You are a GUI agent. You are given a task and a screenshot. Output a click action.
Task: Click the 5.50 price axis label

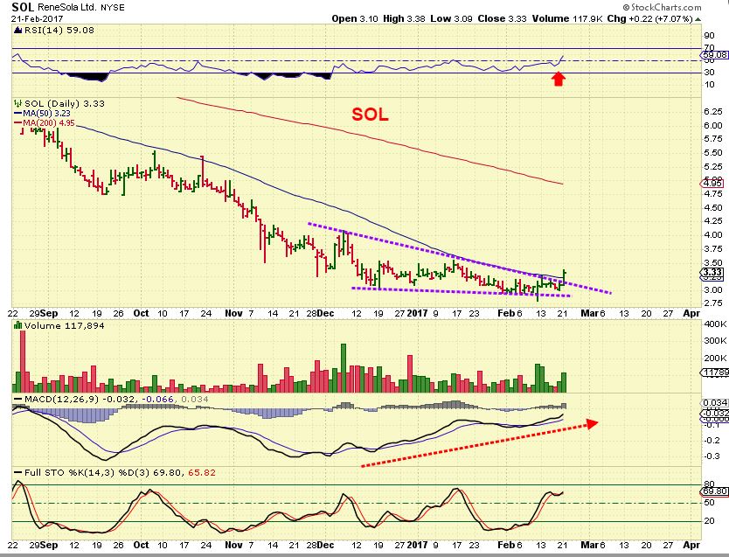click(x=713, y=152)
